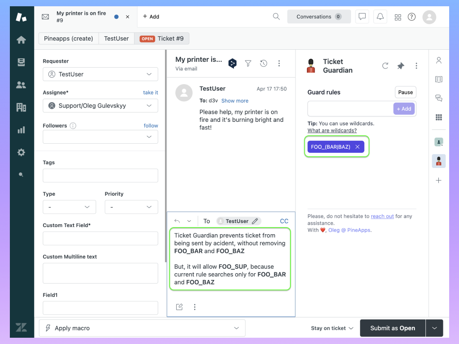Click Show more link in message
This screenshot has height=344, width=459.
coord(235,101)
